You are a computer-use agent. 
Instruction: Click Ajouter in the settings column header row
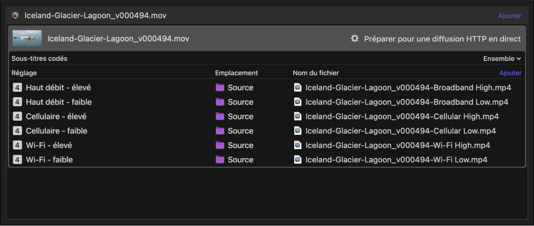[x=510, y=73]
